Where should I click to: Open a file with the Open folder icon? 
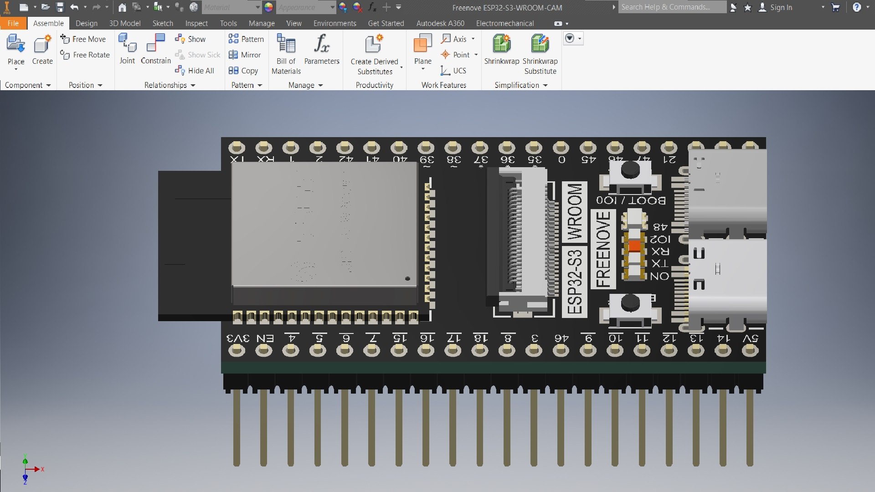coord(45,7)
